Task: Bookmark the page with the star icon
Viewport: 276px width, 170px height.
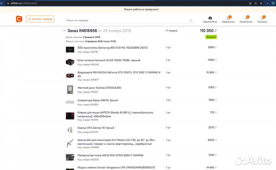Action: coord(261,3)
